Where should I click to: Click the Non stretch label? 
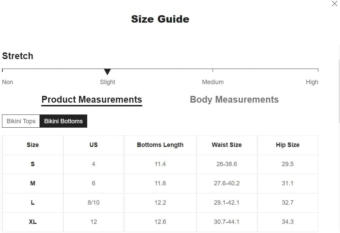[x=7, y=82]
